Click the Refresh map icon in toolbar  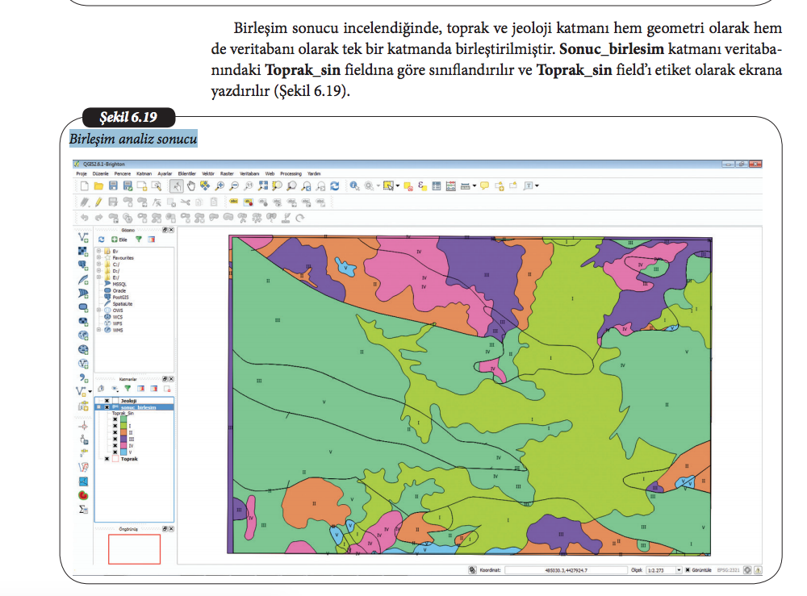point(335,186)
